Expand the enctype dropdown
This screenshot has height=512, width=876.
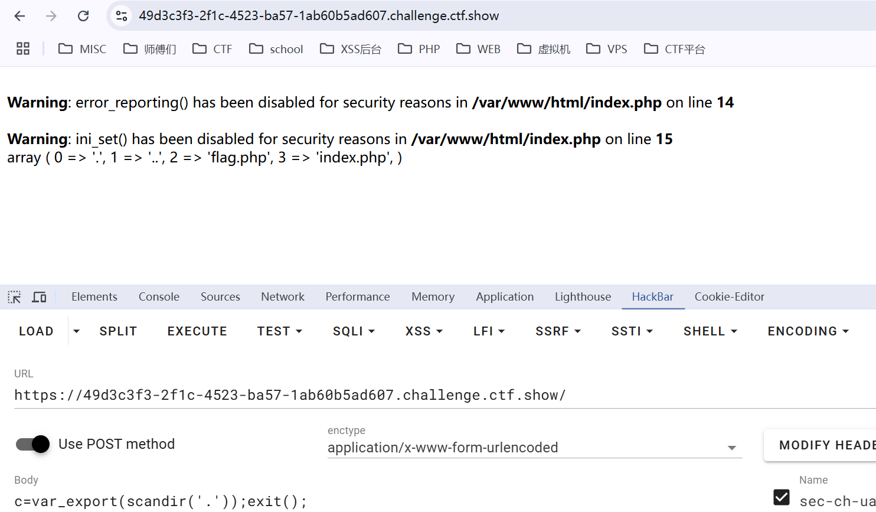[731, 448]
